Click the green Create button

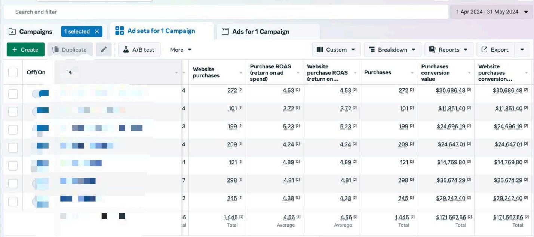25,49
